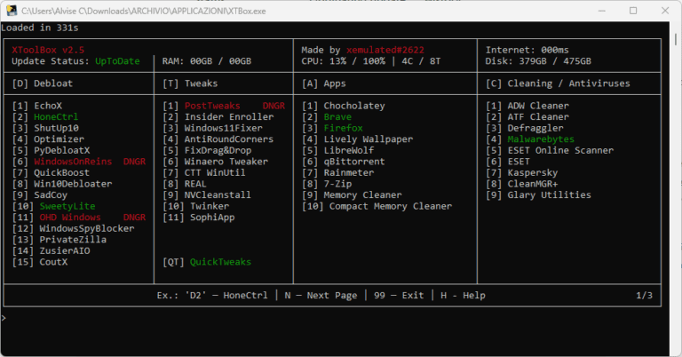The height and width of the screenshot is (357, 682).
Task: Select ZusierAIO entry
Action: click(52, 250)
